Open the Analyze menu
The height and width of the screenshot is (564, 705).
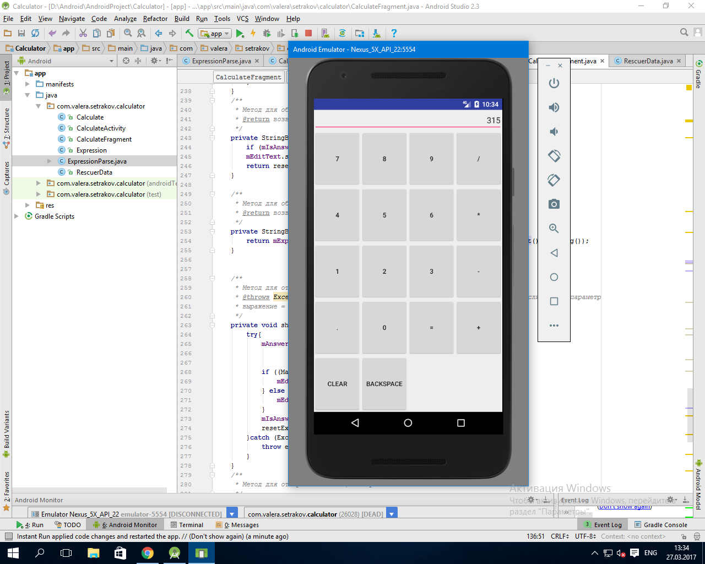coord(125,19)
